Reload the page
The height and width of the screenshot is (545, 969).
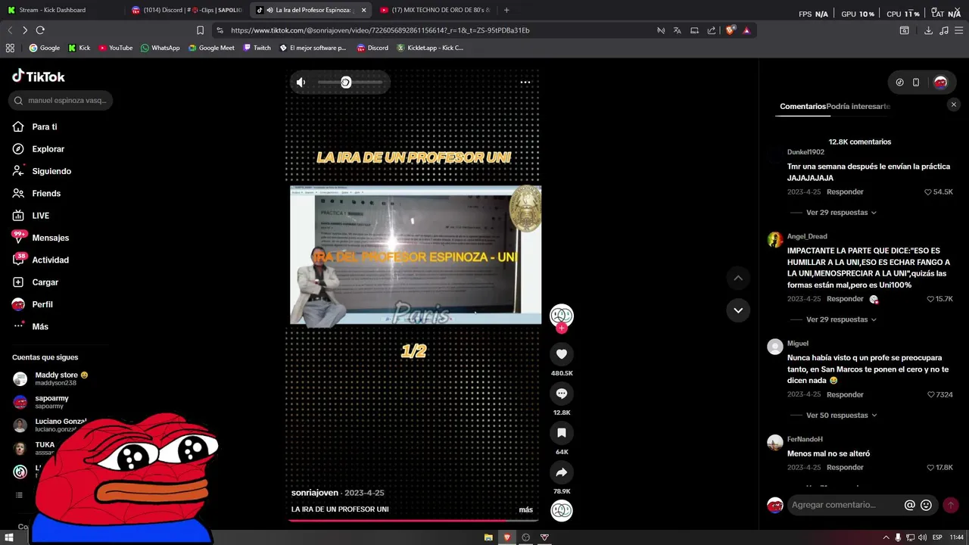[x=40, y=30]
